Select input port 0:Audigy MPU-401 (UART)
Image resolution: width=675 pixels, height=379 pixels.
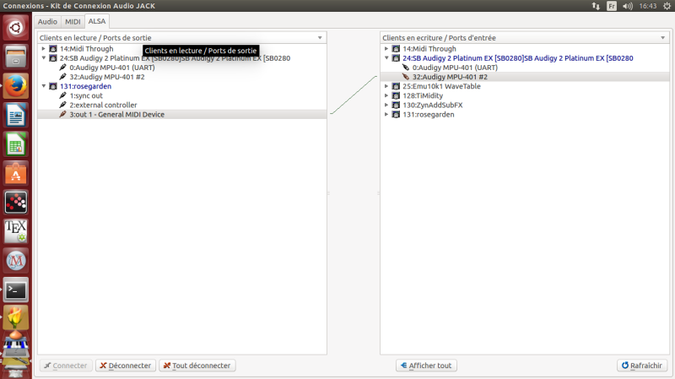coord(455,68)
